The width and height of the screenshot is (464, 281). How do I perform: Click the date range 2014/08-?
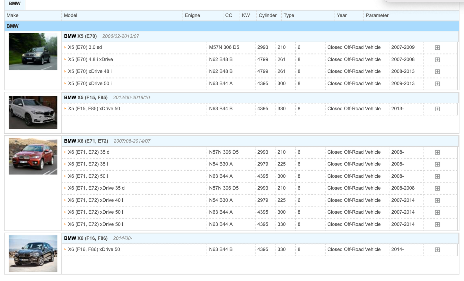click(123, 238)
